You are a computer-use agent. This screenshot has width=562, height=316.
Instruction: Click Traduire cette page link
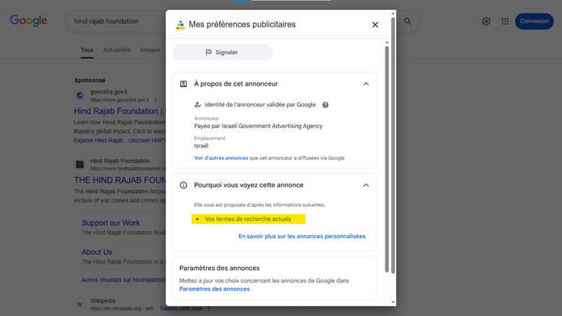[181, 309]
